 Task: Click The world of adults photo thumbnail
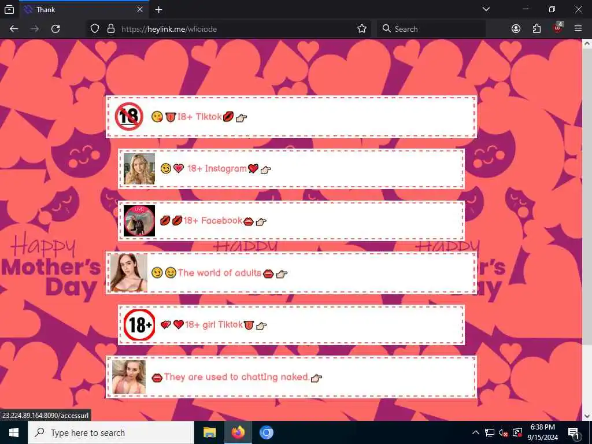point(129,273)
